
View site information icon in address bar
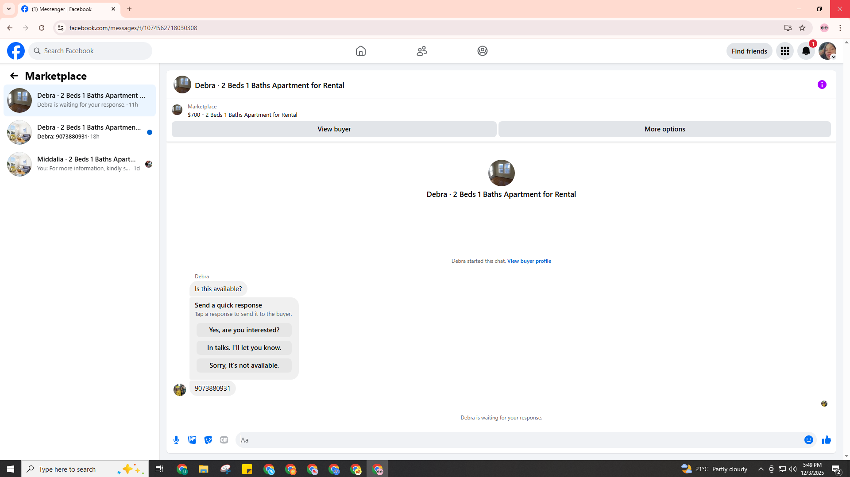click(61, 28)
